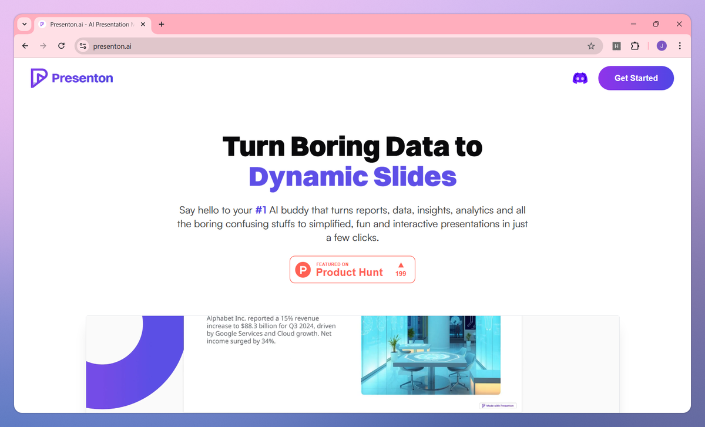This screenshot has width=705, height=427.
Task: Click the Turn Boring Data to heading
Action: (x=352, y=146)
